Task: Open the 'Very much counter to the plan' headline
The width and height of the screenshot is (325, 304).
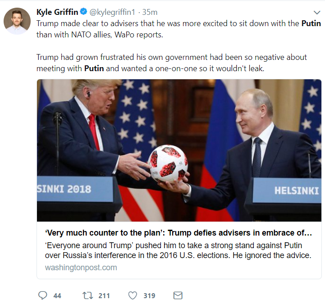Action: point(179,233)
